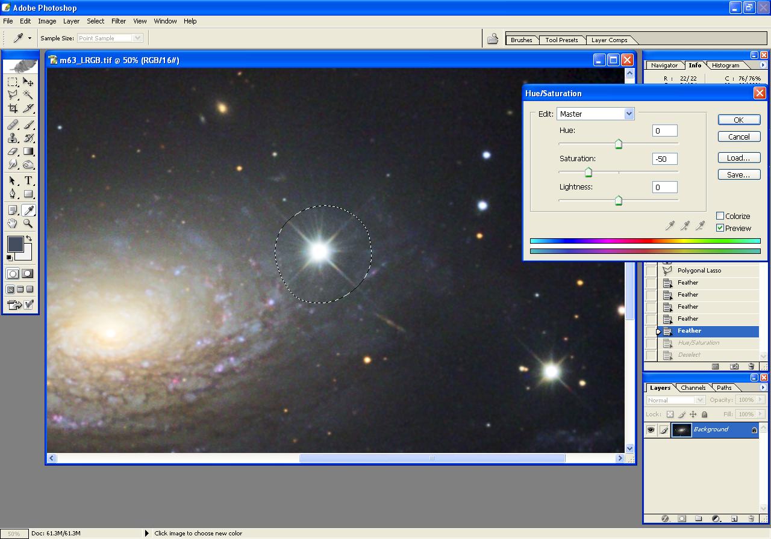Choose the Eraser tool
771x539 pixels.
coord(13,152)
